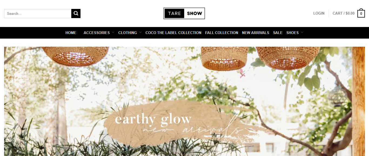Select the Fall Collection menu item
The width and height of the screenshot is (369, 156).
[222, 33]
